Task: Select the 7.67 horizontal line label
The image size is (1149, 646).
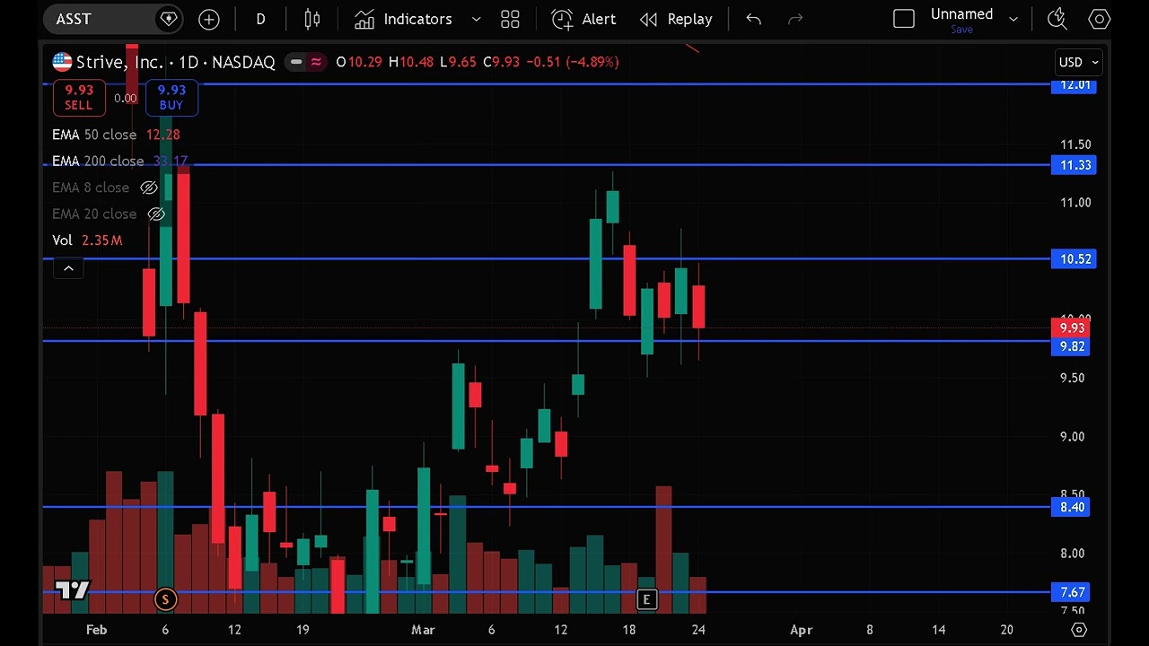Action: click(x=1073, y=592)
